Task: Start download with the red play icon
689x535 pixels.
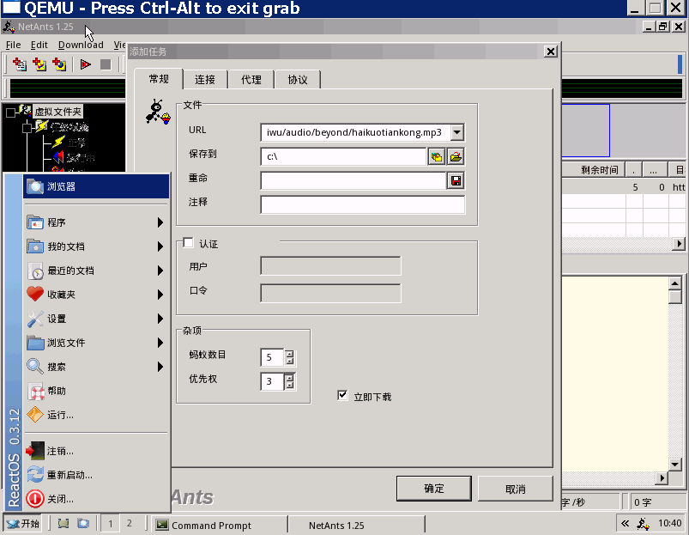Action: click(x=85, y=64)
